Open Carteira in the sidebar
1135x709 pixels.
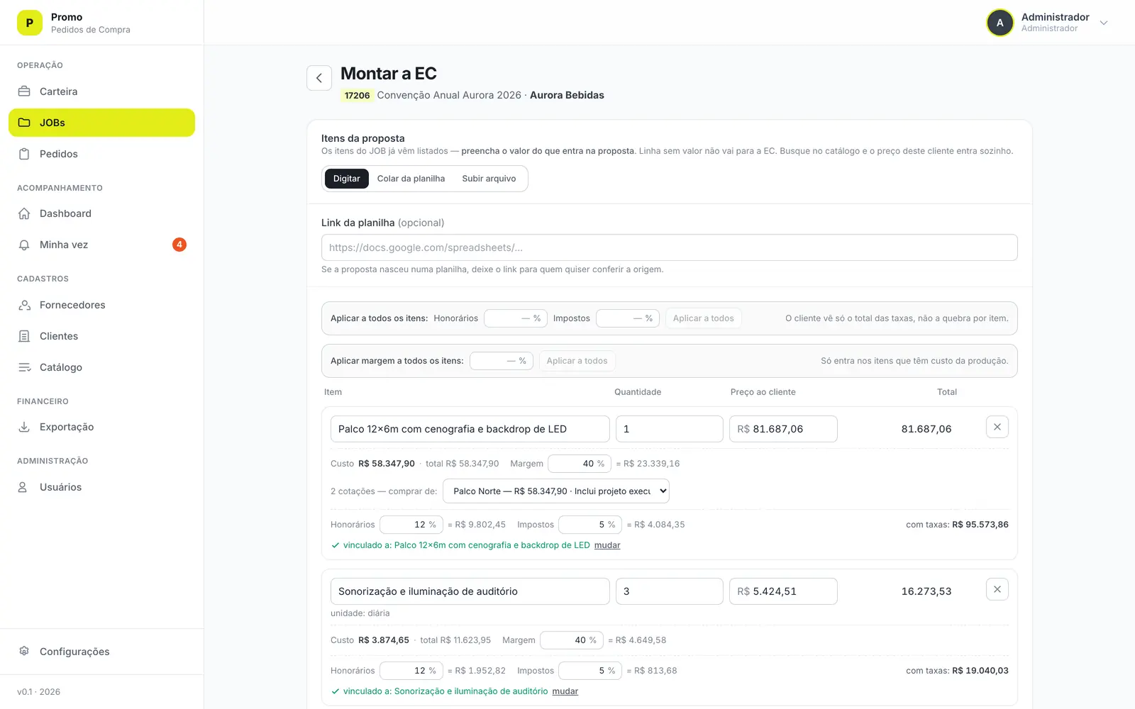(101, 91)
